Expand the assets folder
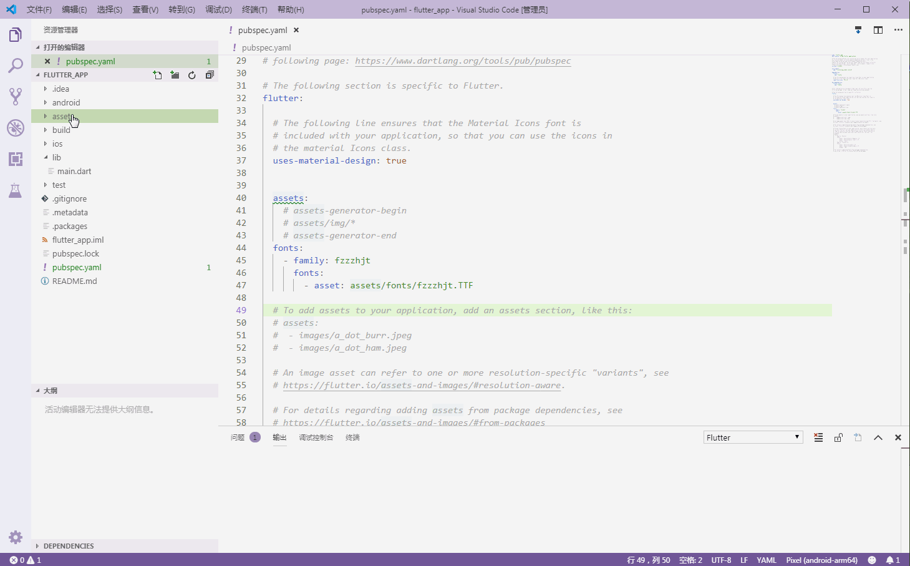910x566 pixels. (125, 116)
